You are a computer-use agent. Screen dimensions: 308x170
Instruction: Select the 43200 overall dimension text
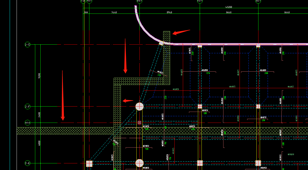(x=229, y=7)
